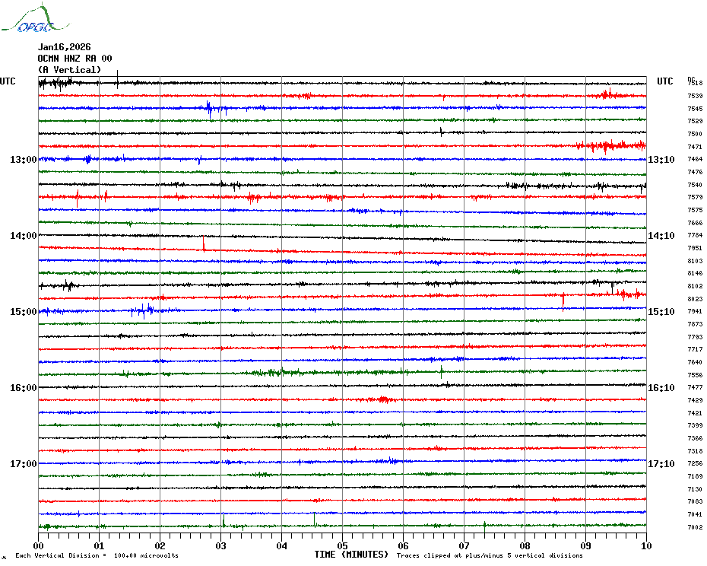Click the OFGC logo
Screen dimensions: 707x566
click(x=35, y=18)
